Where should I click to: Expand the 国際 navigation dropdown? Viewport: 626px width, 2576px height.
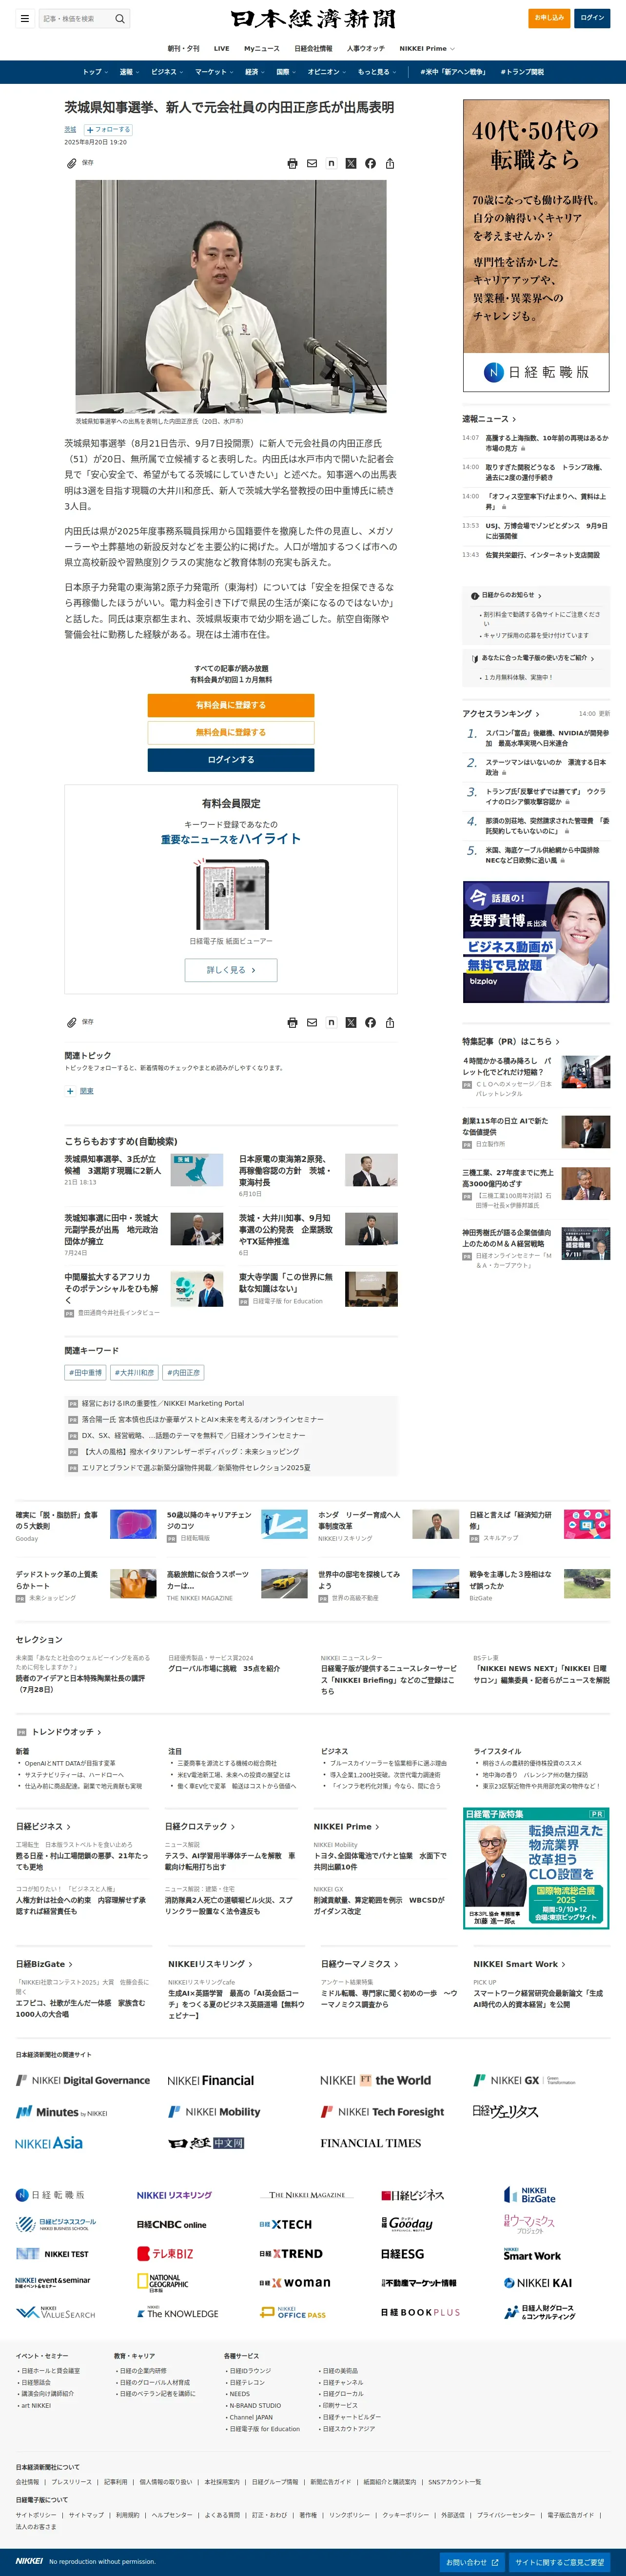(286, 72)
